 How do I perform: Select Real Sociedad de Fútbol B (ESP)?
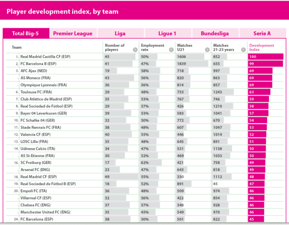[48, 184]
